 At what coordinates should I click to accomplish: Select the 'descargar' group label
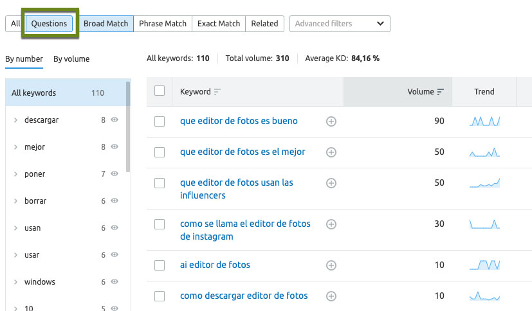click(x=41, y=120)
